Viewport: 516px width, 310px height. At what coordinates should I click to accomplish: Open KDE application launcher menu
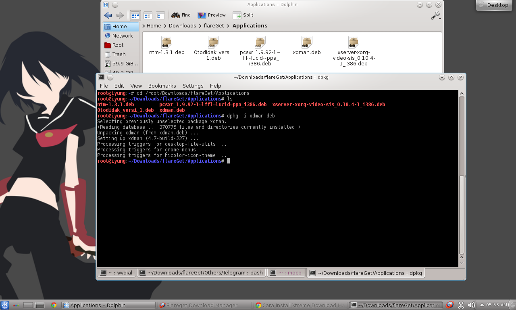(x=5, y=305)
